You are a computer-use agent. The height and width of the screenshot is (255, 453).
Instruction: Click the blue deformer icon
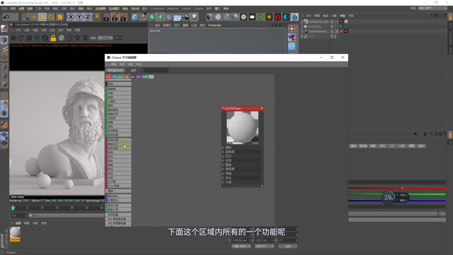[169, 17]
